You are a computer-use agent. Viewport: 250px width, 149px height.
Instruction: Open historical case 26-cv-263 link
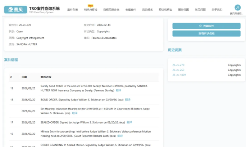tap(178, 70)
